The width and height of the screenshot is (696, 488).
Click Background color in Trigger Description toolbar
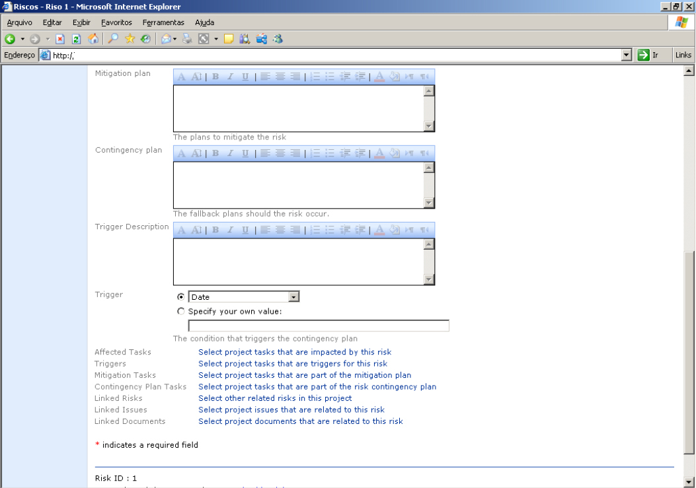pos(394,230)
